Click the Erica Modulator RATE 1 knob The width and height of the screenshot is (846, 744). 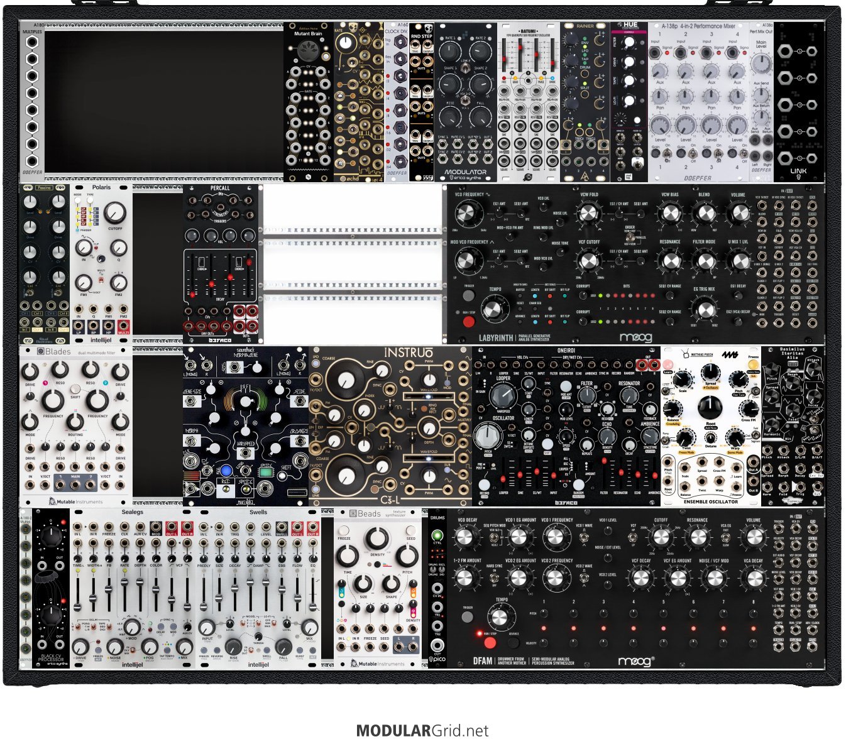click(x=449, y=52)
